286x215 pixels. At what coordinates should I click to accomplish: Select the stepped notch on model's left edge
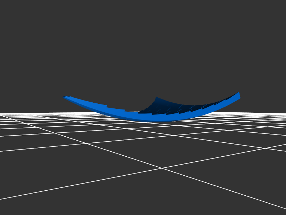pos(107,106)
